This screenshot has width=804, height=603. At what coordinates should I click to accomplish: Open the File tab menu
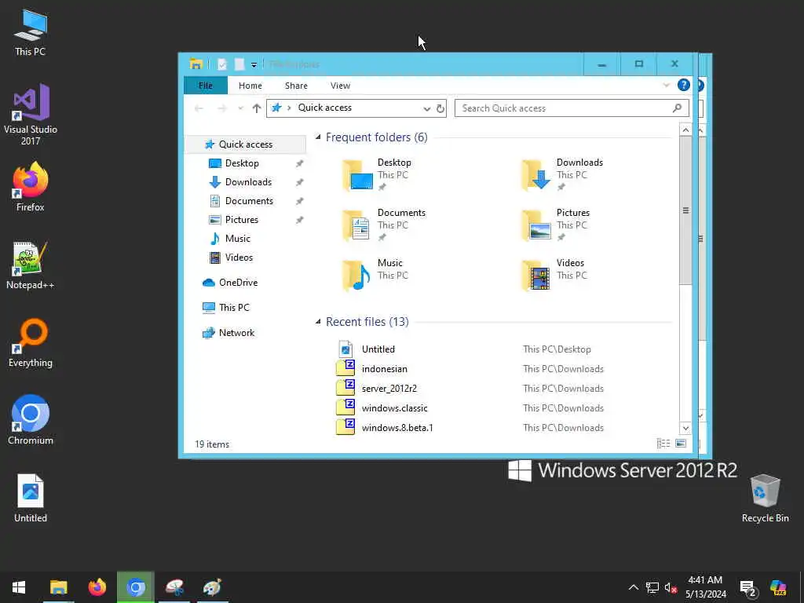click(x=206, y=86)
